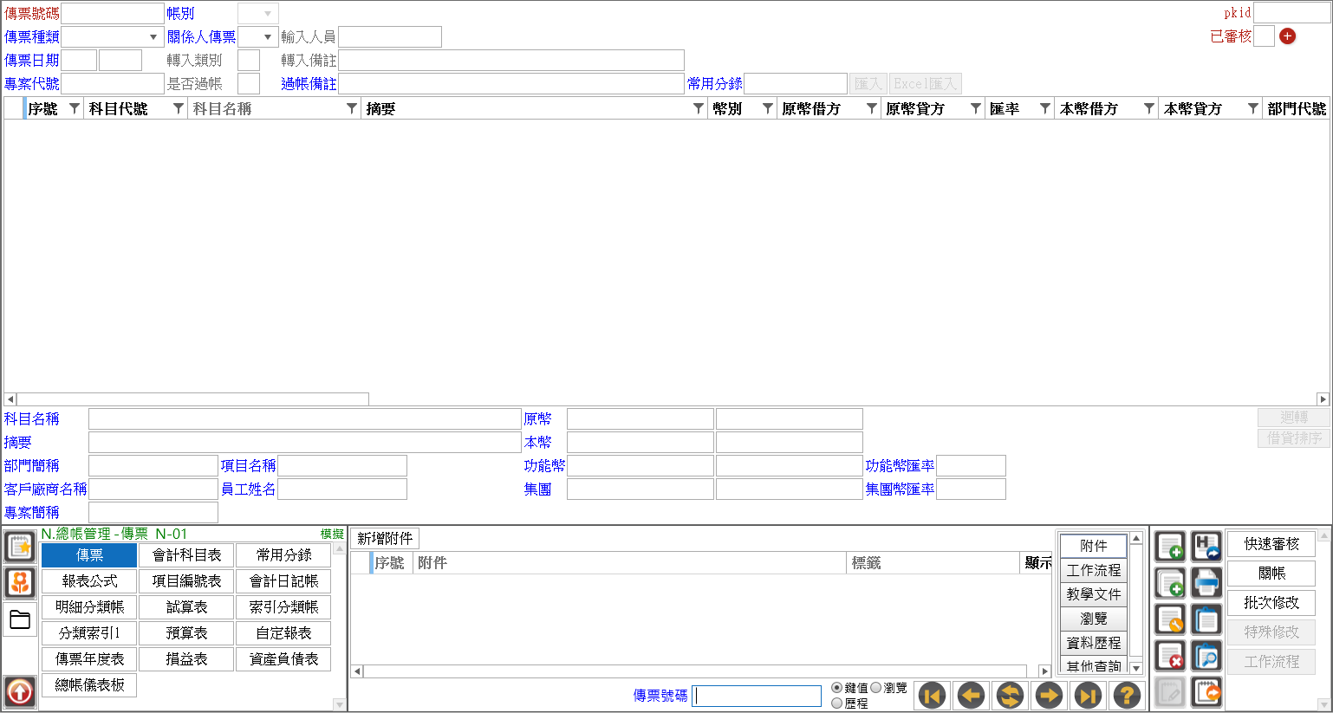Click the copy document with plus icon
The height and width of the screenshot is (713, 1333).
tap(1170, 583)
